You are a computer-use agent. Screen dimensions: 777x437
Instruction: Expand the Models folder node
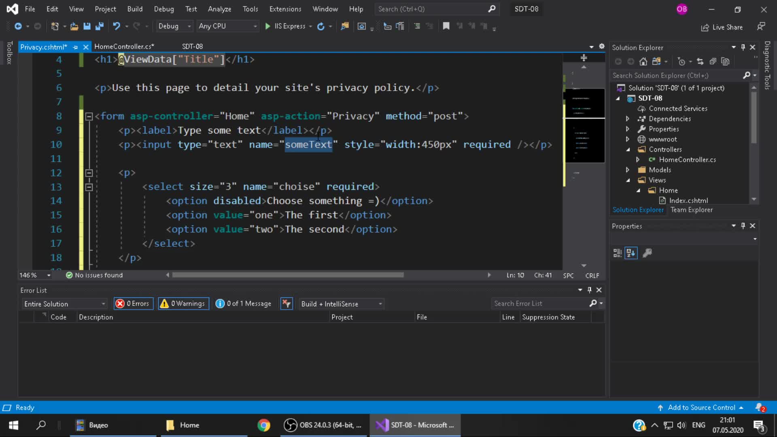628,170
